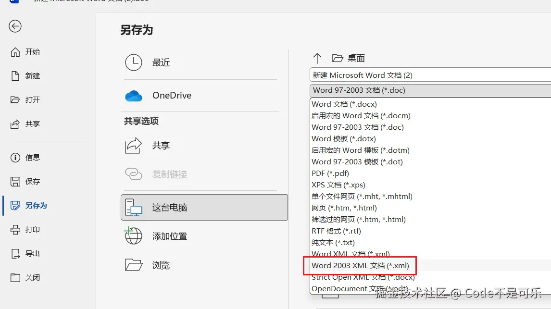Screen dimensions: 551x309
Task: Go up one folder level arrow
Action: point(317,58)
